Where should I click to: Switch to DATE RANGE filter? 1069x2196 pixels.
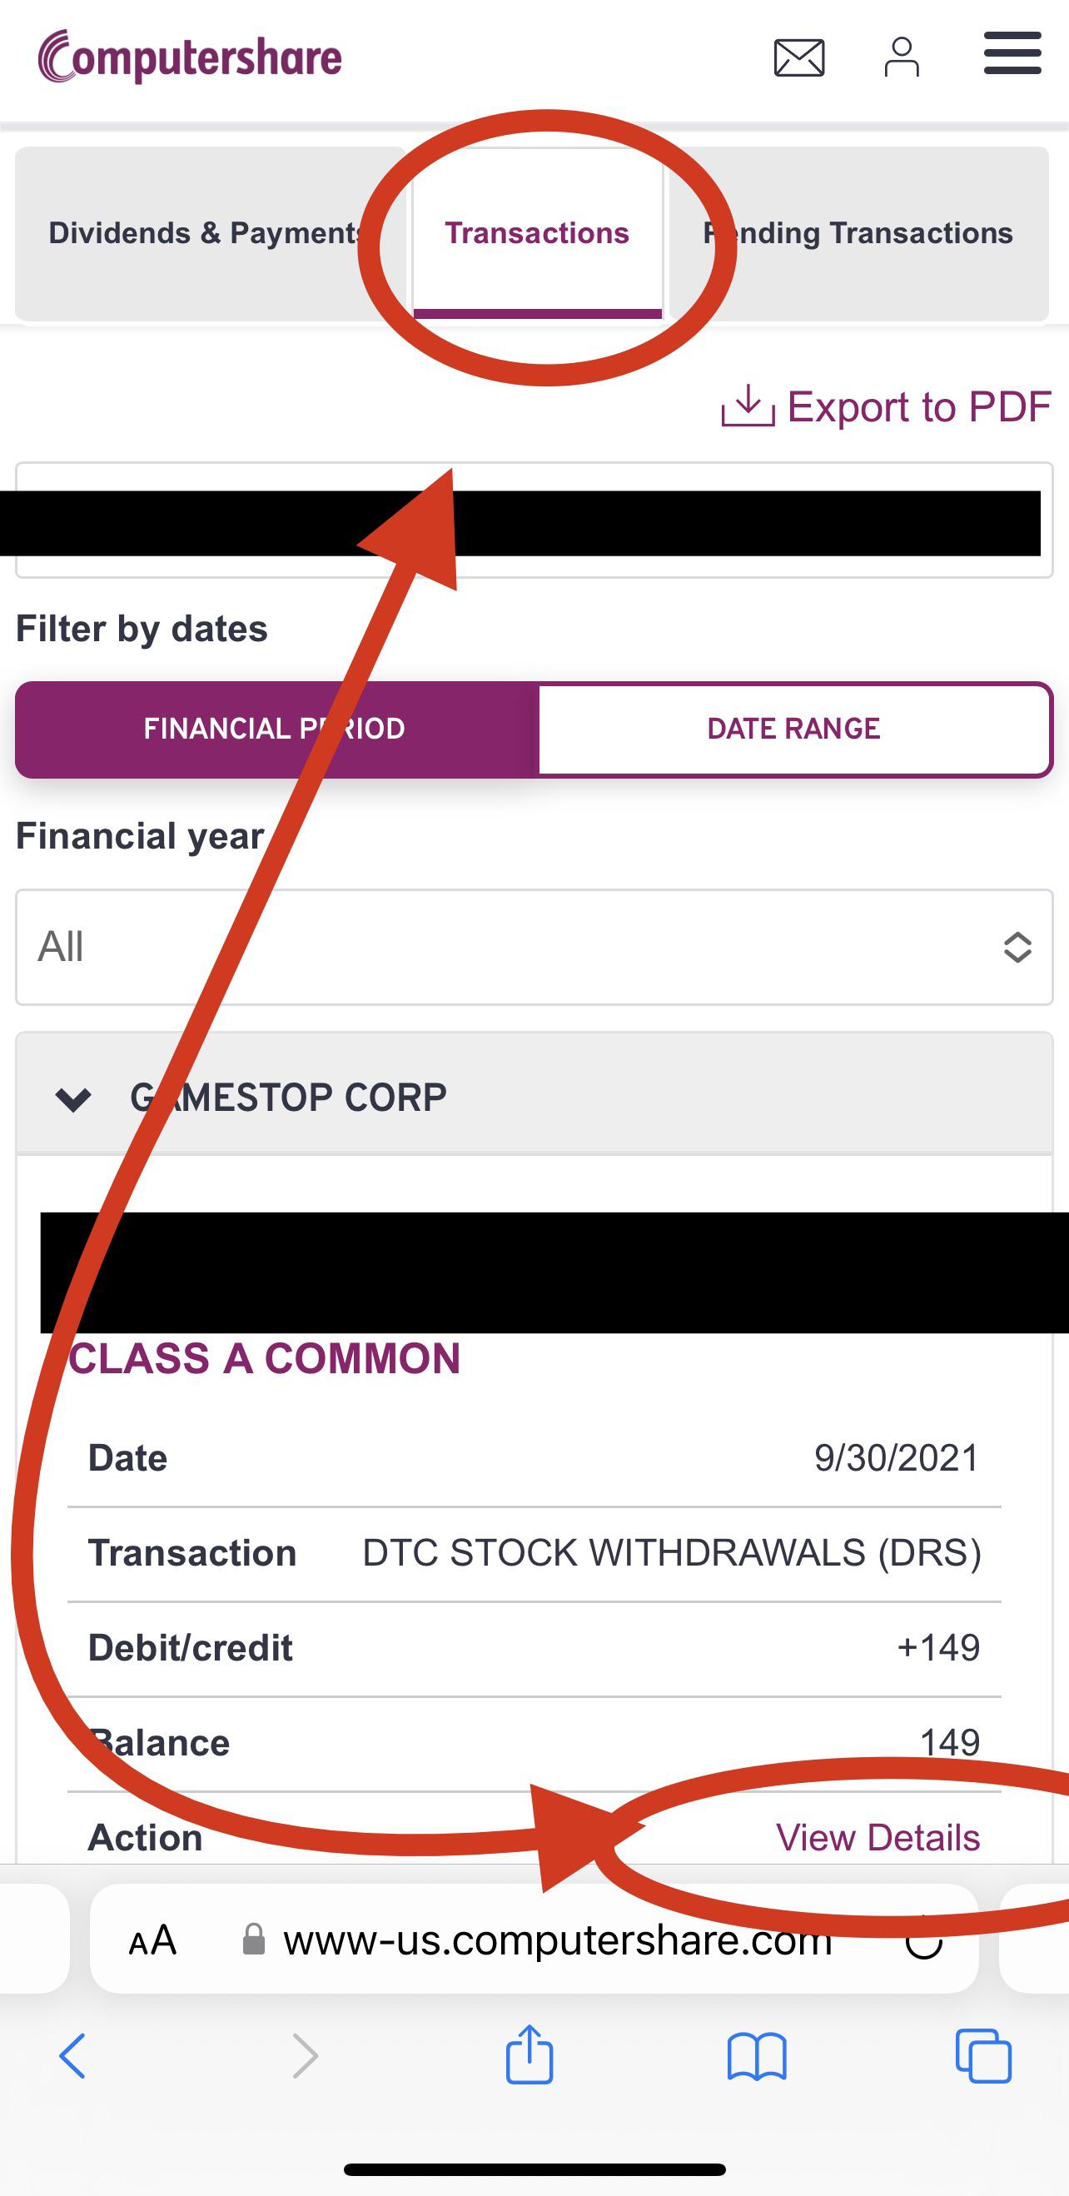point(793,729)
